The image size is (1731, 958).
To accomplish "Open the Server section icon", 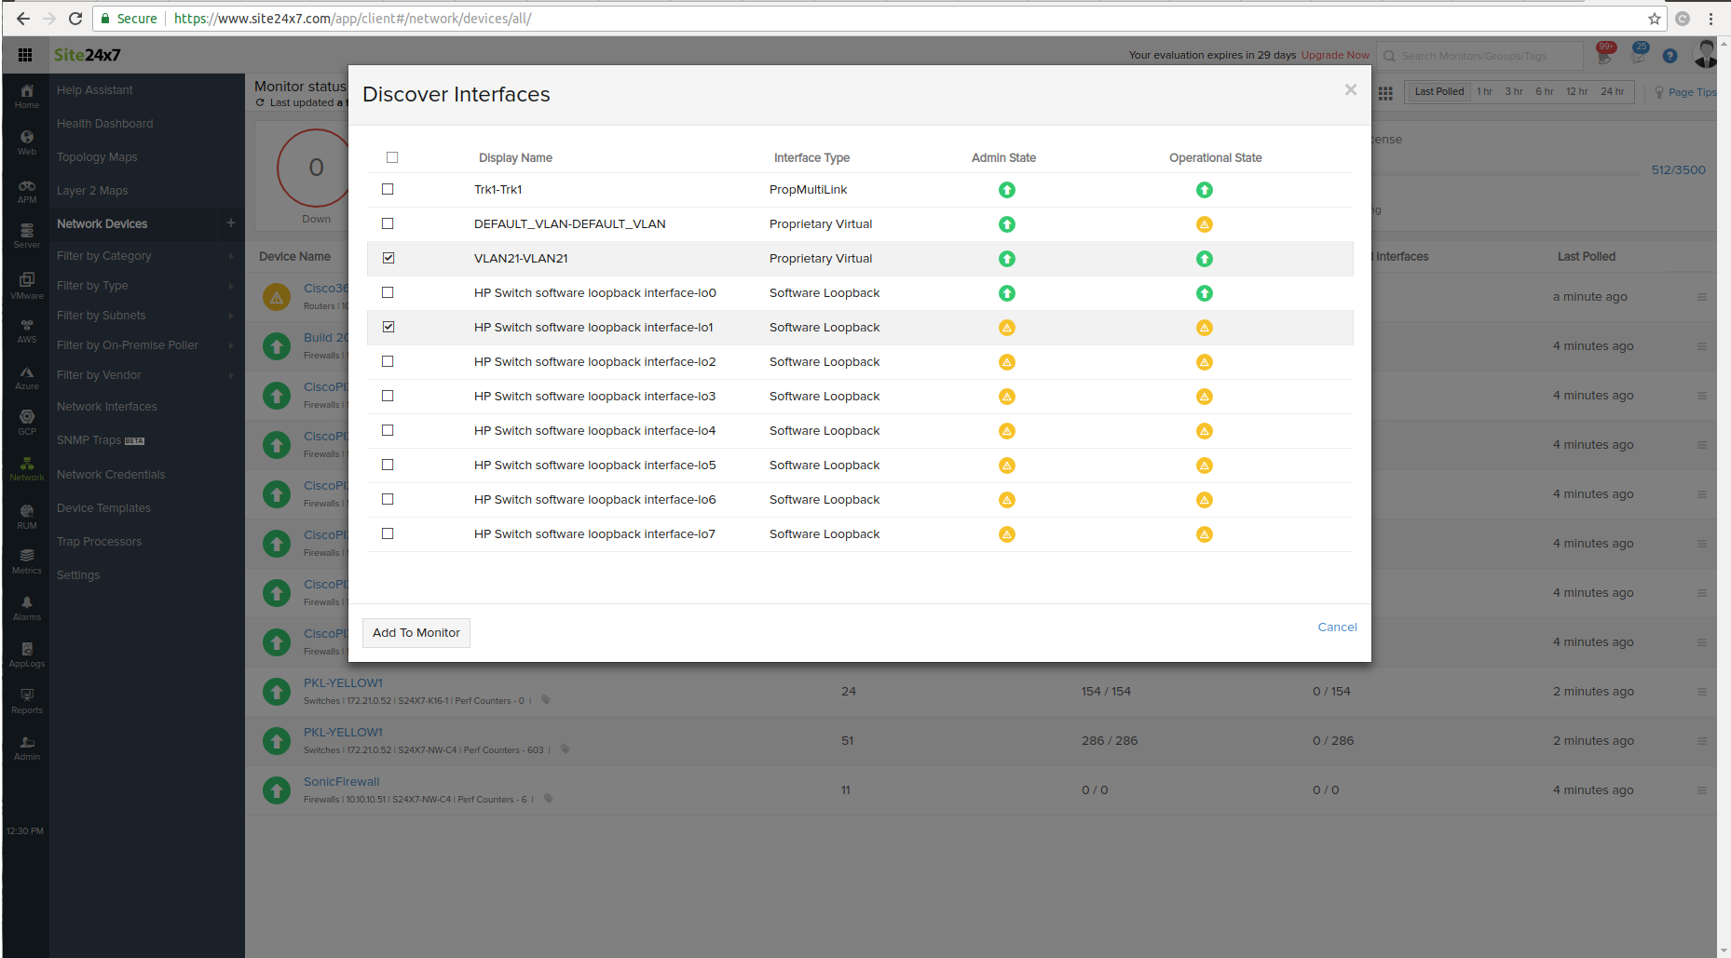I will tap(27, 236).
